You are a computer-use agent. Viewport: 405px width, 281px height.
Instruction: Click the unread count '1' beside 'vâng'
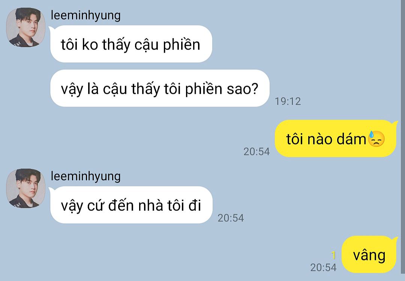click(333, 255)
